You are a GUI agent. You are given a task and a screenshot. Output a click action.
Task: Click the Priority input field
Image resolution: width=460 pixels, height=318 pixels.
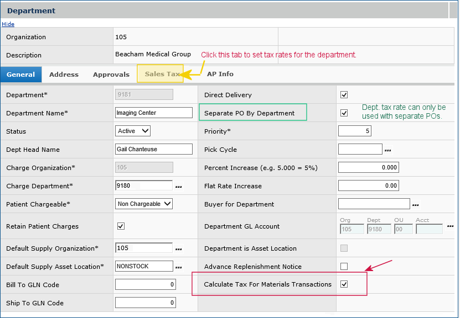pos(354,131)
